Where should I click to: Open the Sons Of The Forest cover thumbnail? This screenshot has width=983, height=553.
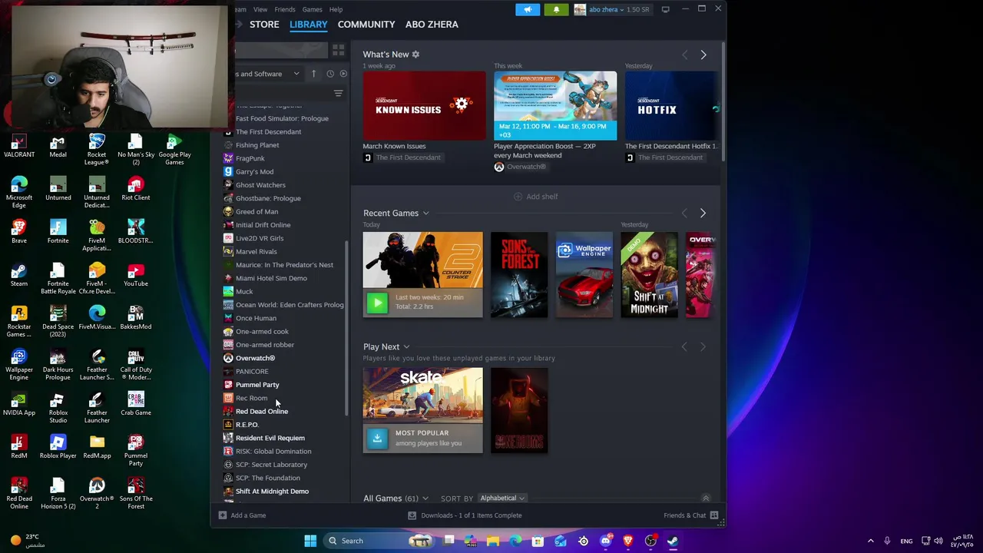tap(519, 275)
